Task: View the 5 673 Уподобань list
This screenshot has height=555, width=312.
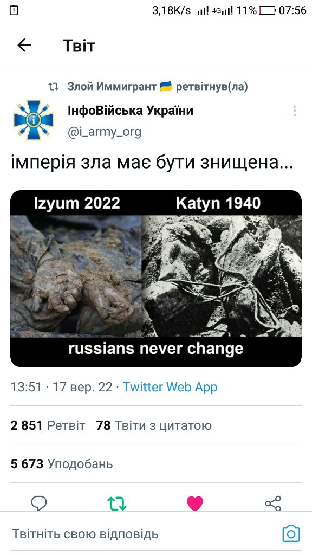Action: click(62, 464)
